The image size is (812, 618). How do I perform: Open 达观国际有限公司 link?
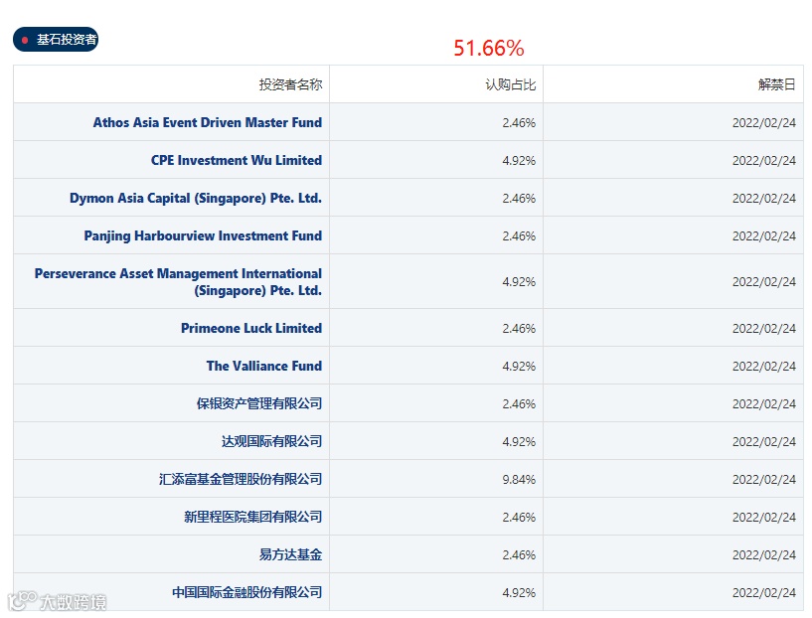[x=271, y=441]
